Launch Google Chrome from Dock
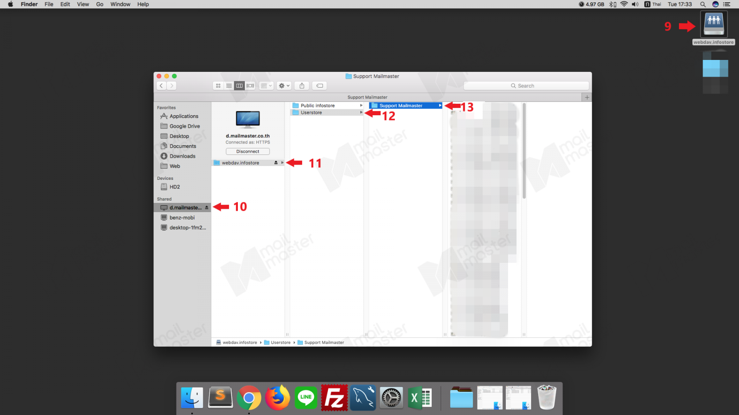The image size is (739, 415). (249, 397)
